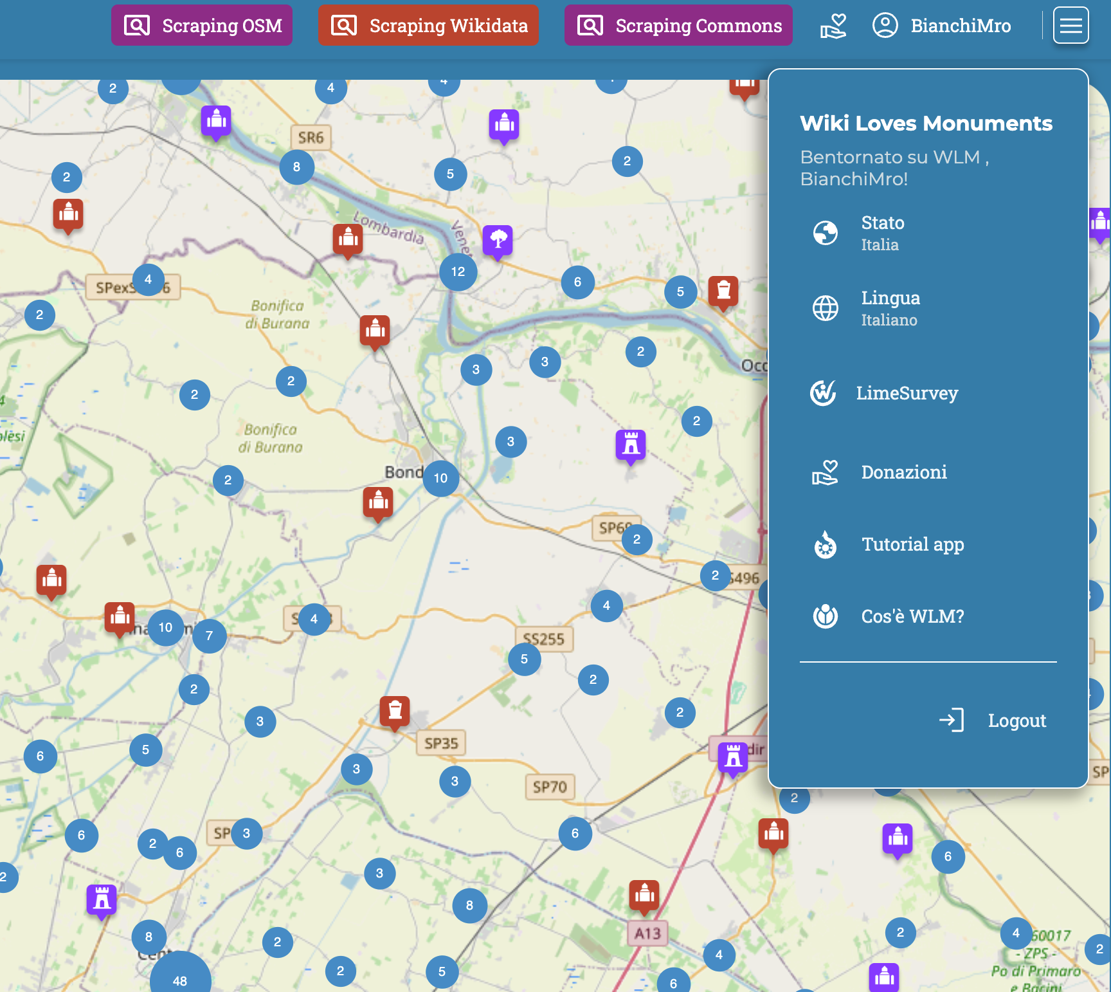Click the Scraping OSM button
Image resolution: width=1111 pixels, height=992 pixels.
(202, 26)
